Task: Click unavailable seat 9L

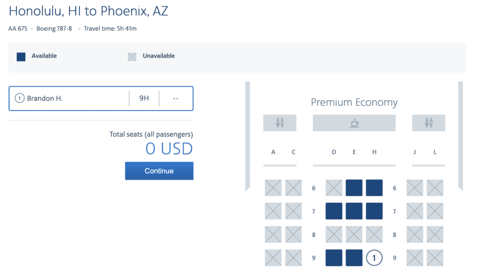Action: tap(435, 258)
